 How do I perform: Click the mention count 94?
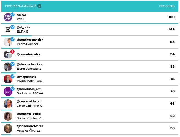tap(172, 54)
